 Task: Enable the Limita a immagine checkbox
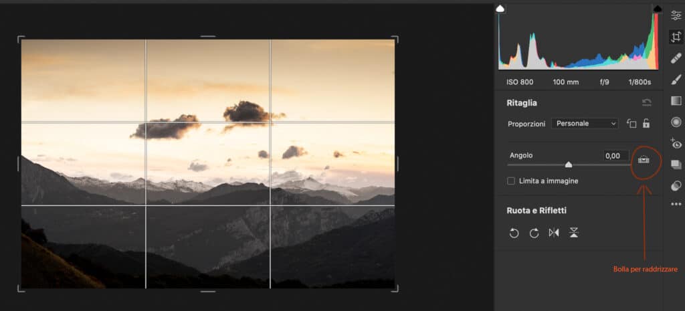pos(510,181)
